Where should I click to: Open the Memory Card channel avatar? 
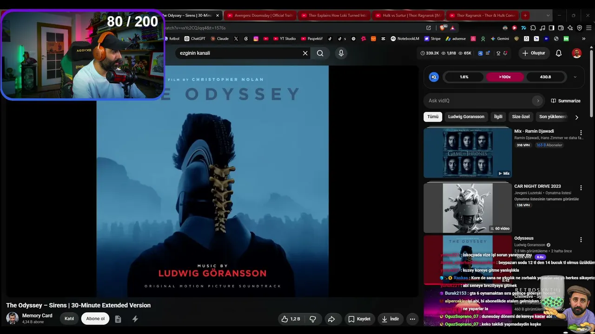pos(13,318)
